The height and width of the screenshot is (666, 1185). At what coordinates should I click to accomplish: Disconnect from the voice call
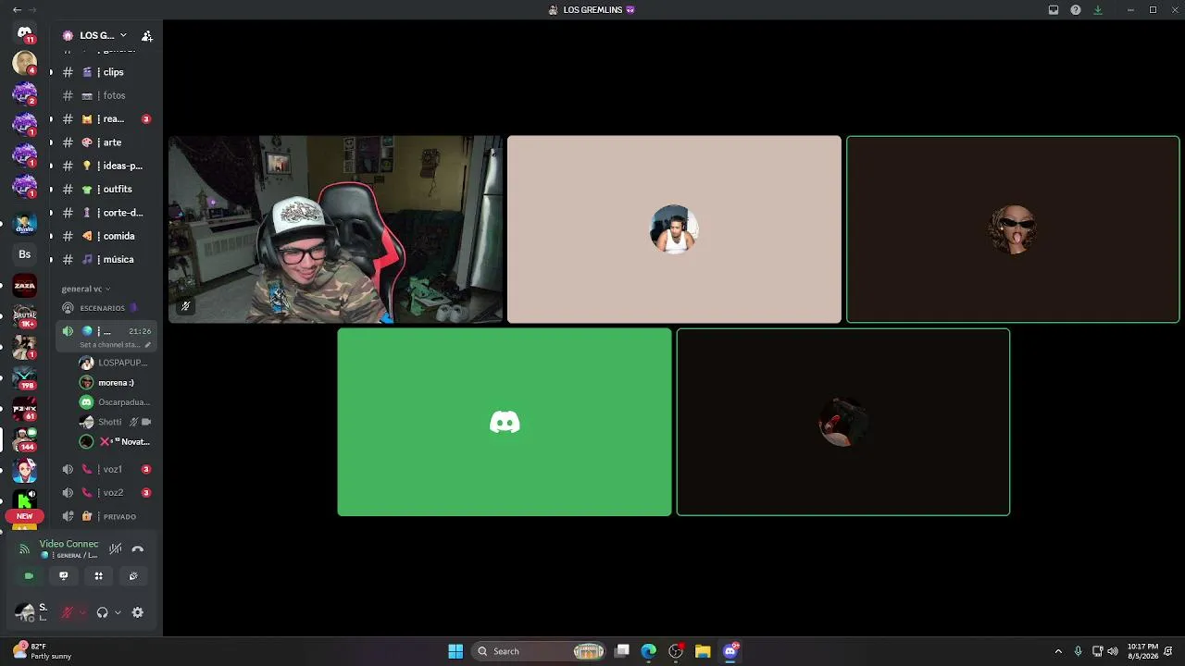138,549
